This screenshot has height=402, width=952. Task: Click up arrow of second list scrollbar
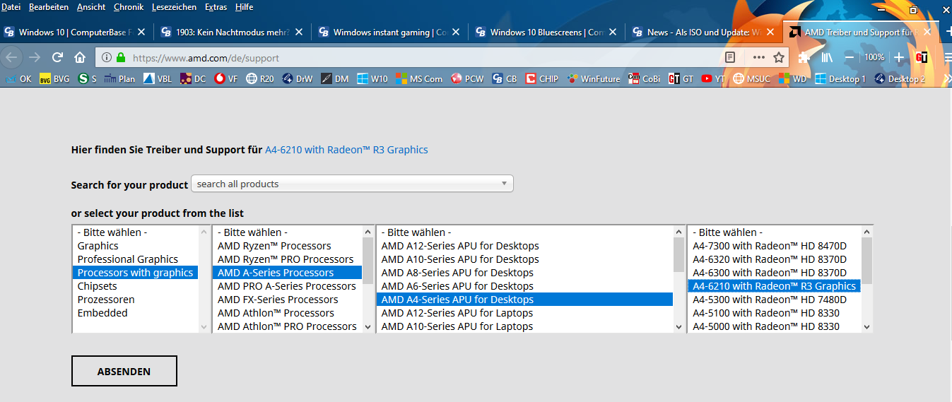coord(368,232)
